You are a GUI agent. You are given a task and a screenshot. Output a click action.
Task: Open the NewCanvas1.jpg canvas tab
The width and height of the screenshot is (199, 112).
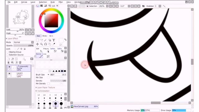pyautogui.click(x=84, y=106)
